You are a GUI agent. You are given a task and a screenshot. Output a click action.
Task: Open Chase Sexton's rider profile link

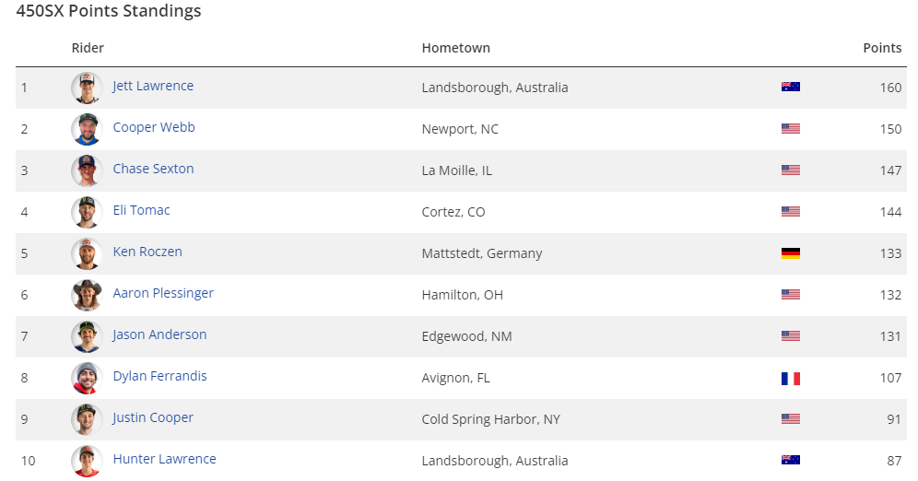(153, 169)
